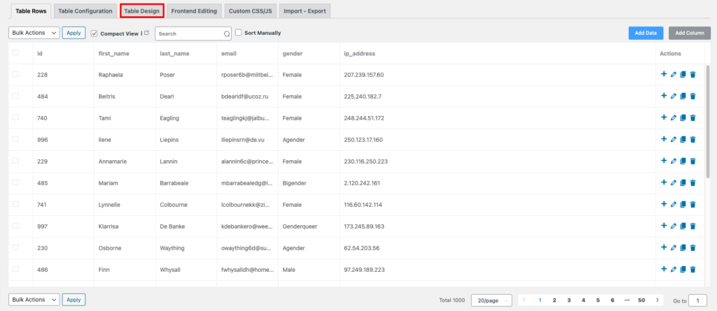Screen dimensions: 717x311
Task: Delete the Finn Whysall row
Action: pyautogui.click(x=692, y=270)
